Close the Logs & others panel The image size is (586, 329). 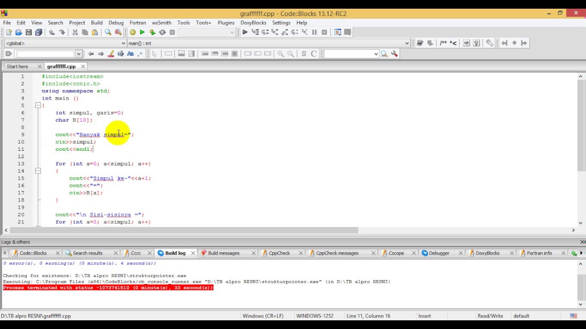(x=582, y=242)
